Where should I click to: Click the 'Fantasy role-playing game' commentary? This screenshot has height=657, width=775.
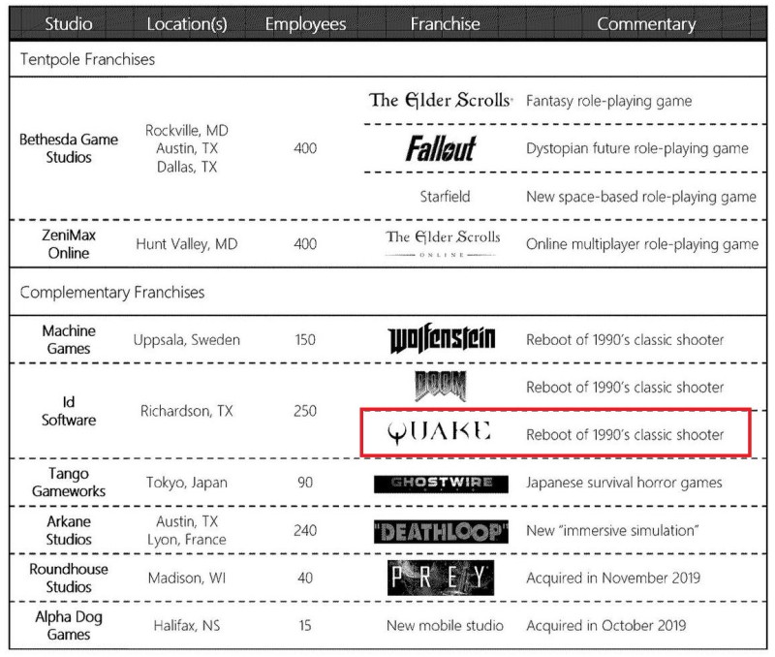[x=609, y=101]
